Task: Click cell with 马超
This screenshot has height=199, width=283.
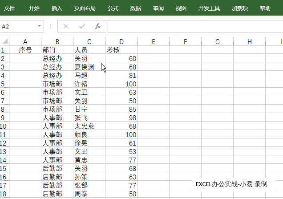Action: tap(89, 75)
